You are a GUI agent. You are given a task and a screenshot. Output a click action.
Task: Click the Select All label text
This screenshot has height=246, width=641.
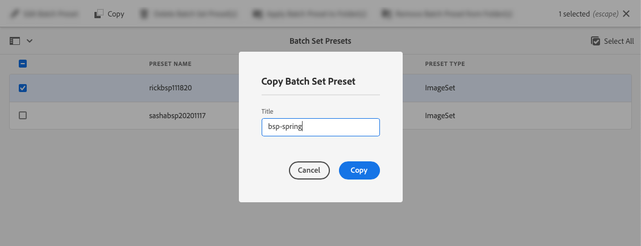(619, 41)
